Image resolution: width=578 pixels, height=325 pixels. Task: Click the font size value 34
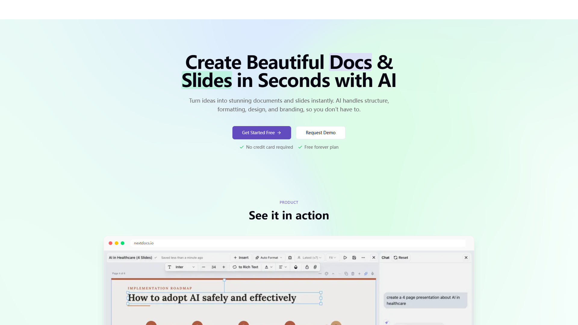click(x=214, y=267)
